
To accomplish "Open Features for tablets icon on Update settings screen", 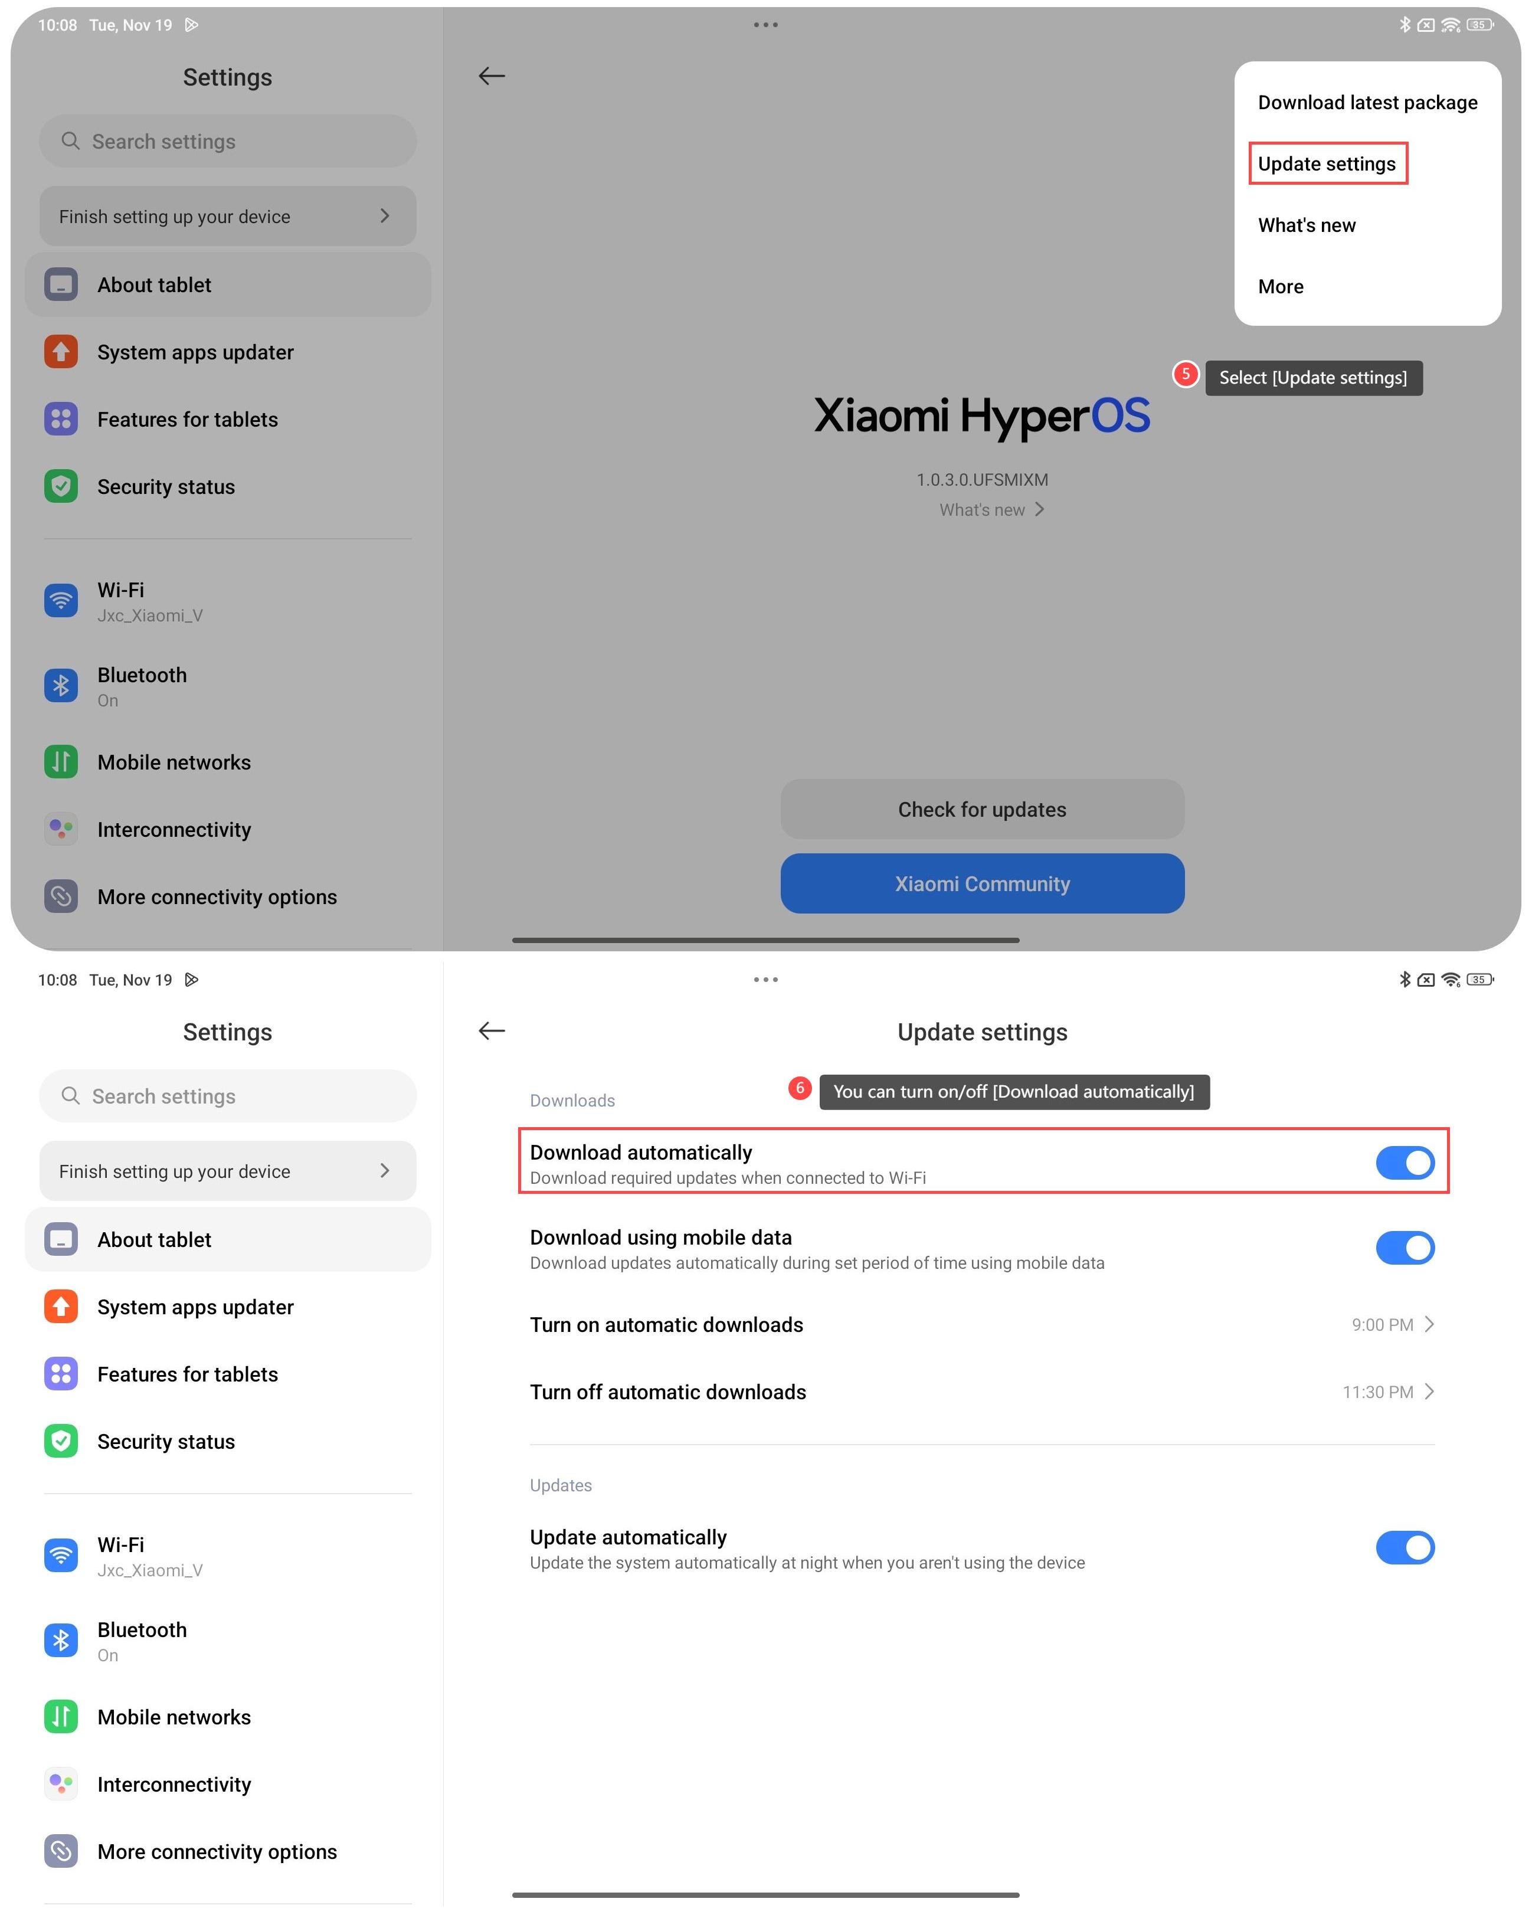I will 60,1374.
